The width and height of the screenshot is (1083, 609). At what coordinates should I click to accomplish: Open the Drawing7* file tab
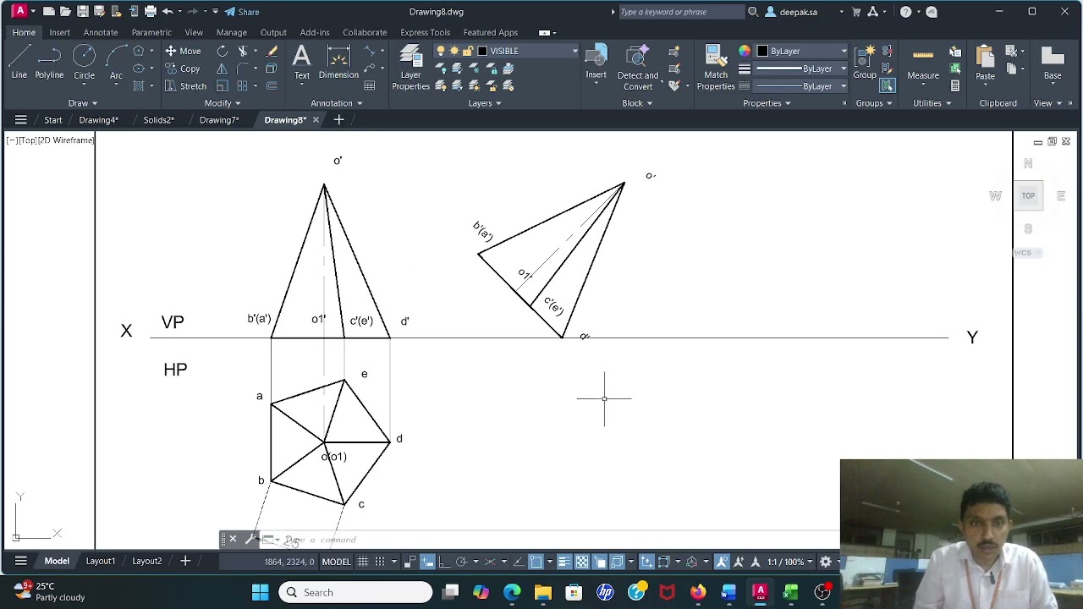coord(219,120)
